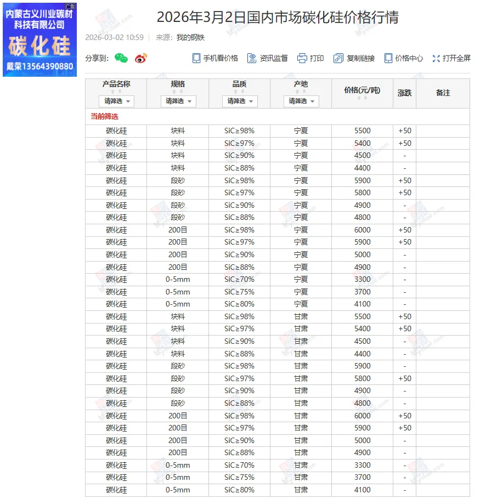Select price 3700 for 宁夏 0-5mm SiC≥75%
This screenshot has height=499, width=480.
click(x=362, y=292)
